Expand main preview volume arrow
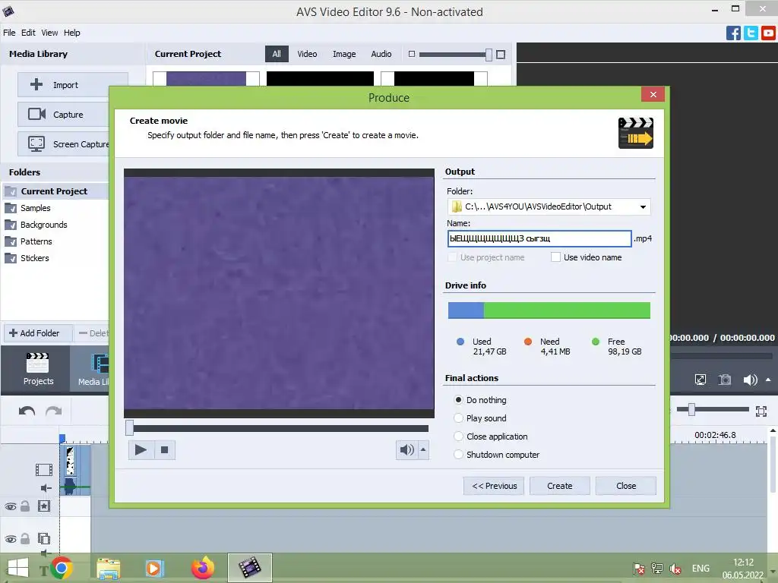 pos(768,380)
